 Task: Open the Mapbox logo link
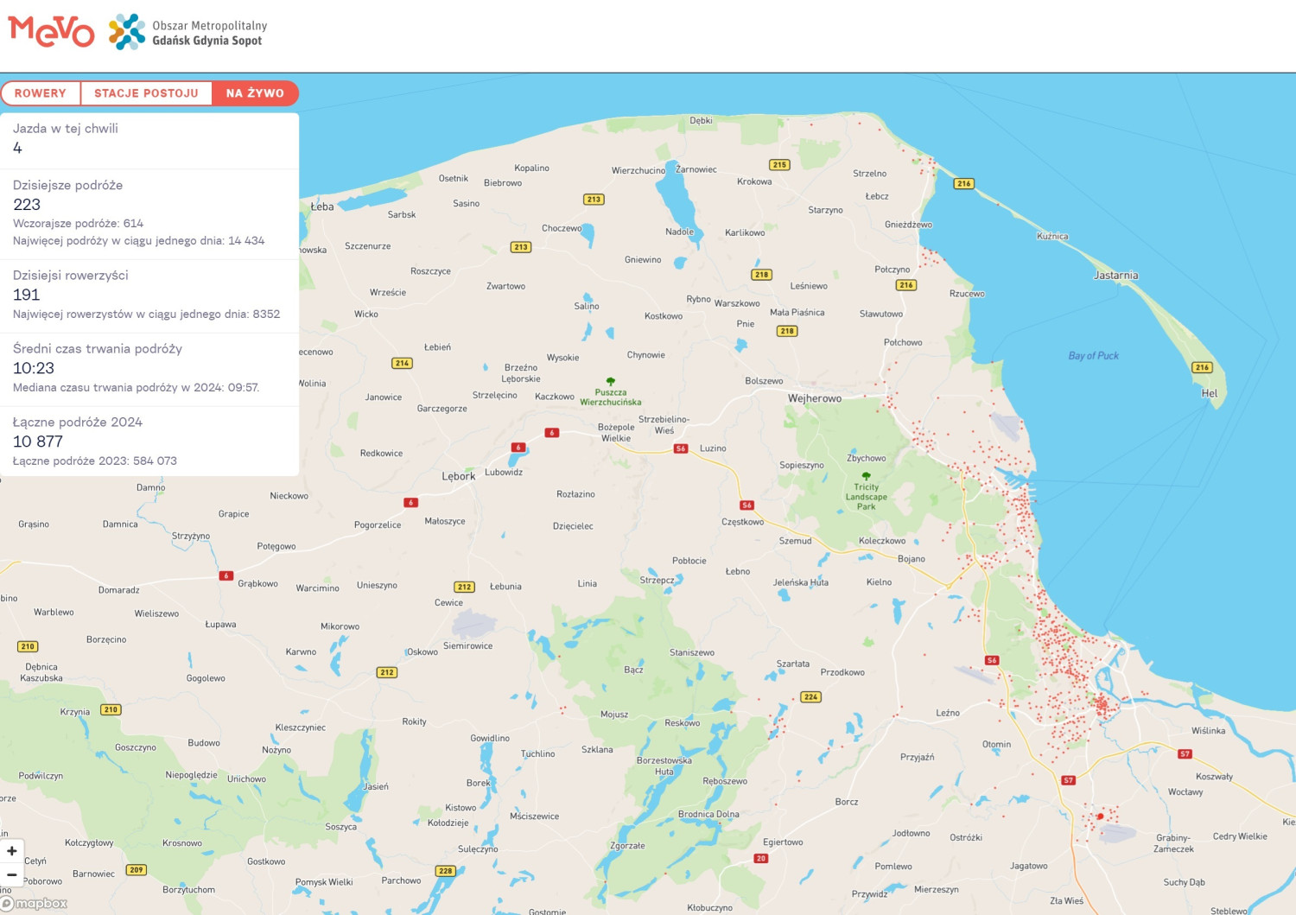click(x=35, y=904)
